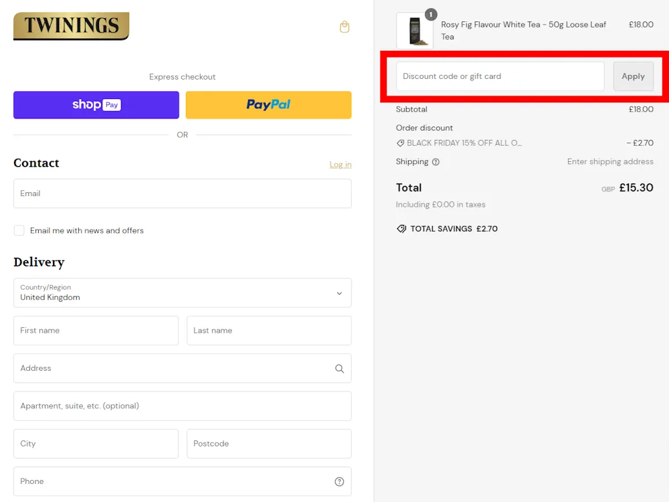Click the Black Friday discount tag icon
Viewport: 669px width, 502px height.
[400, 143]
